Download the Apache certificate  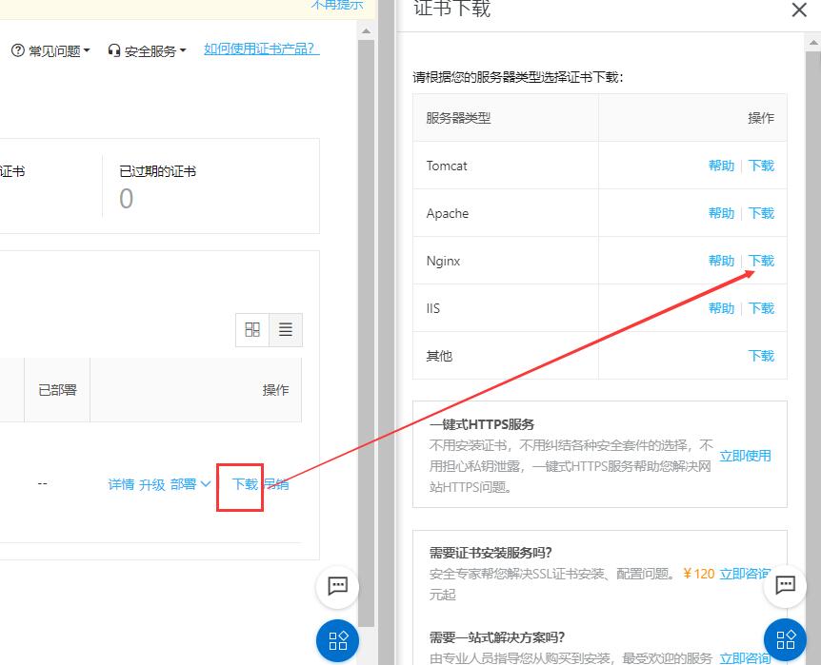point(761,213)
